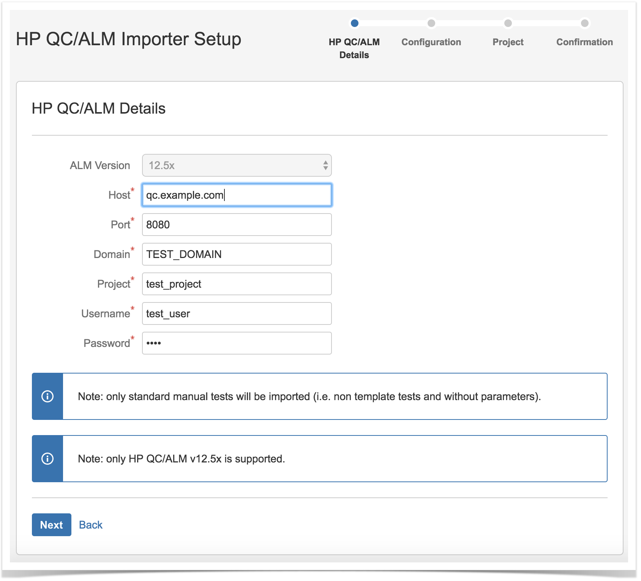Select the HP QC/ALM Details step label
Screen dimensions: 641x581
pyautogui.click(x=354, y=48)
